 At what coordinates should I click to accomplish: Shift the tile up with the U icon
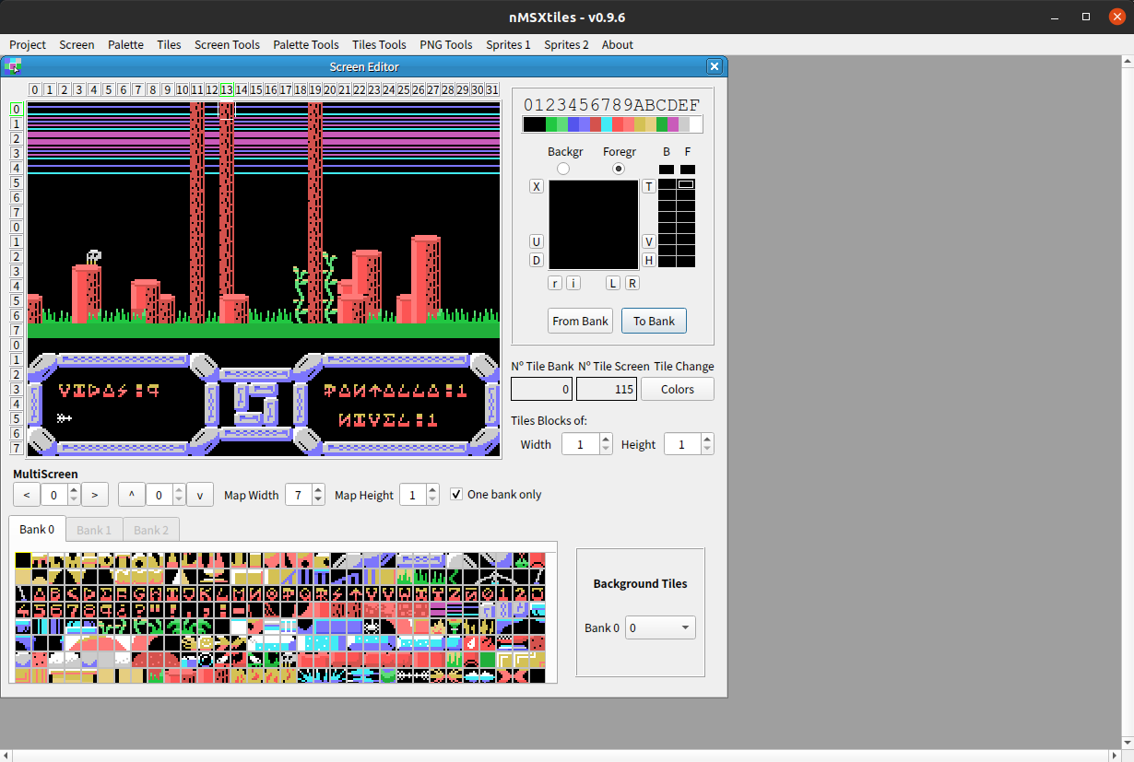(536, 241)
